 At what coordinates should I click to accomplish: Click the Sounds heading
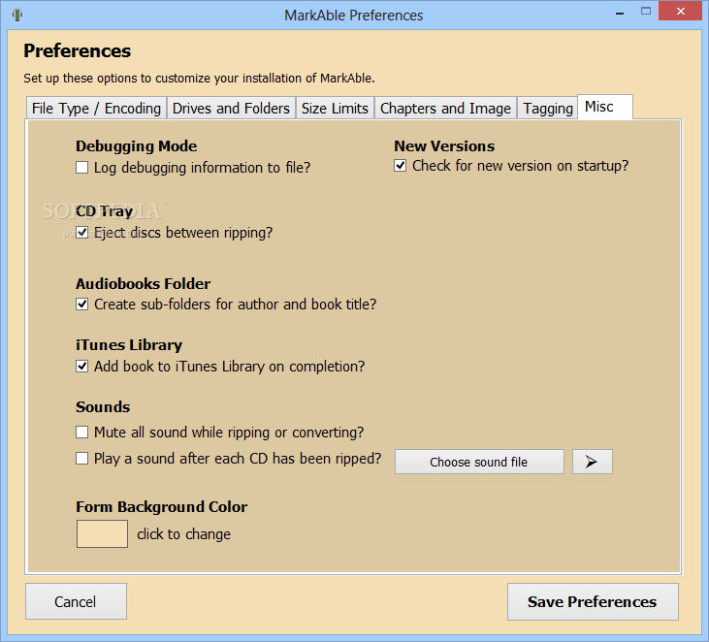pos(103,407)
